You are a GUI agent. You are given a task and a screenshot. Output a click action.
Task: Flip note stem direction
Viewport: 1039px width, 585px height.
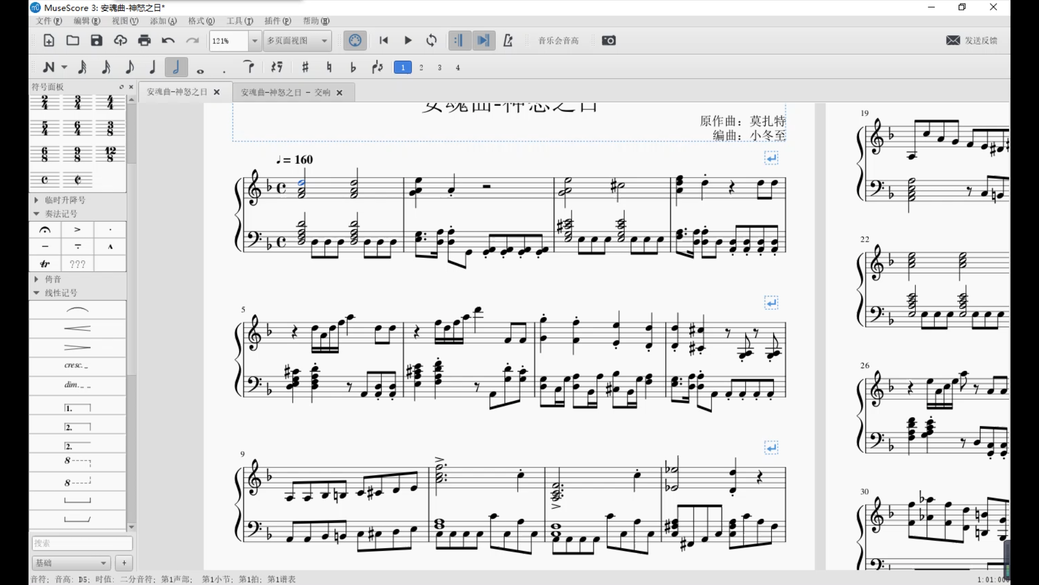point(377,67)
